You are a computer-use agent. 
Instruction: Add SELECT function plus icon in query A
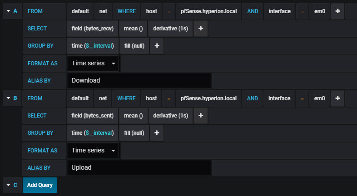[201, 29]
